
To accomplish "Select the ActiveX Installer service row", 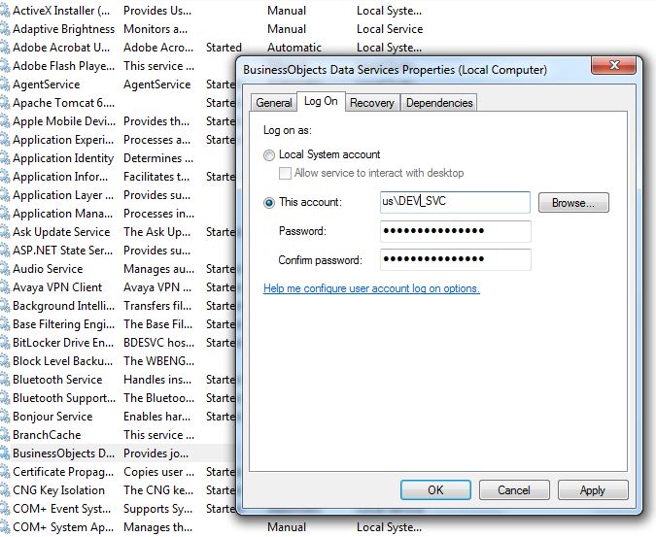I will pyautogui.click(x=61, y=11).
